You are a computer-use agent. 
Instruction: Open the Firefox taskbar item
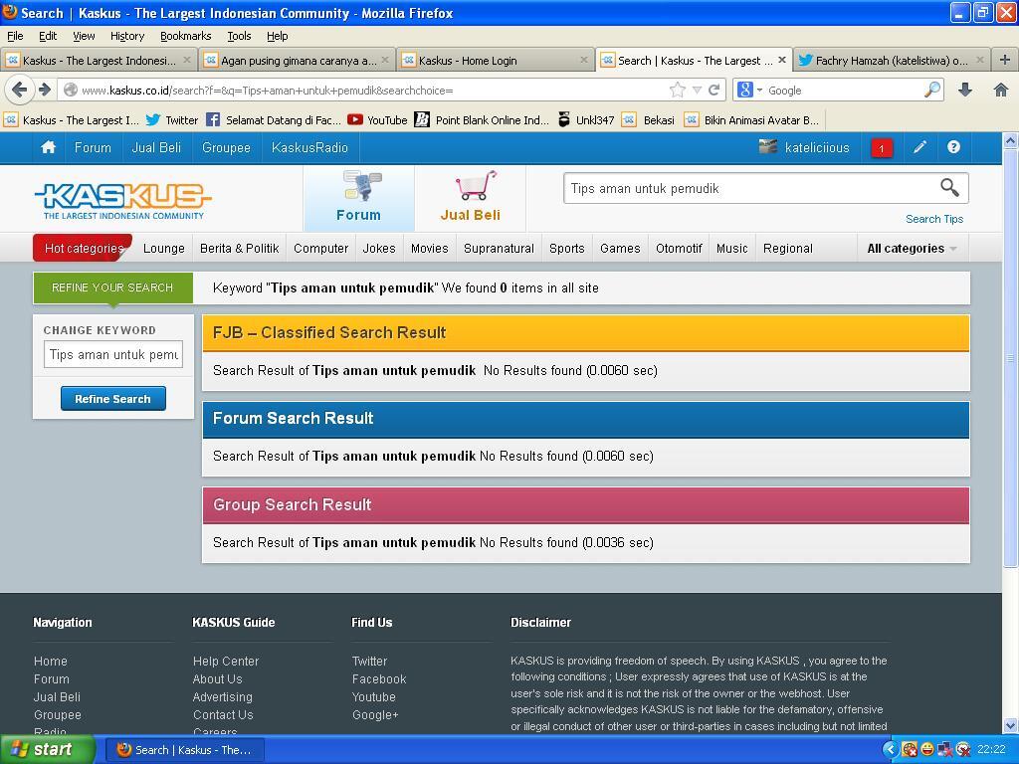point(184,750)
